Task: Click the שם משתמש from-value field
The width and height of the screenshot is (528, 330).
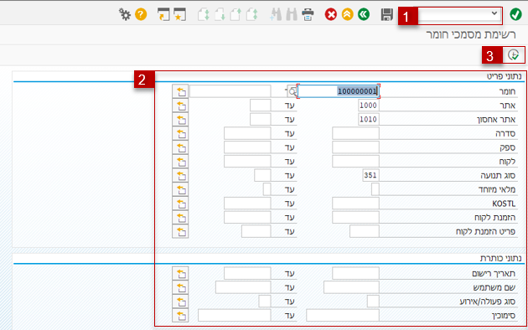Action: coord(351,287)
